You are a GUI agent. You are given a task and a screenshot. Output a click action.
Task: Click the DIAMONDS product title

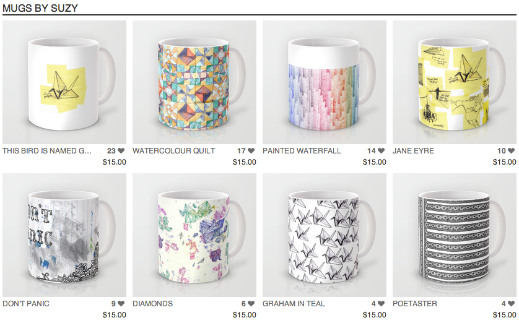point(152,303)
